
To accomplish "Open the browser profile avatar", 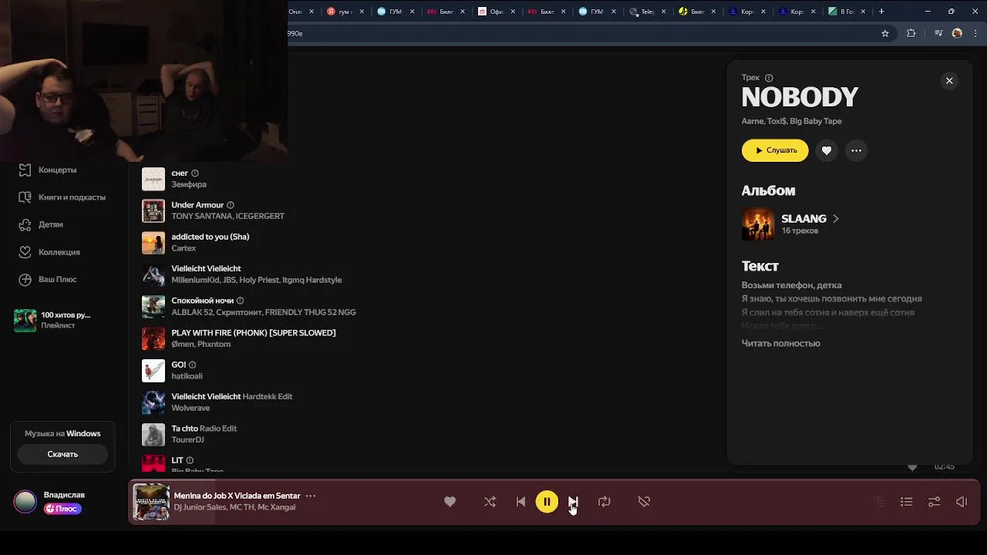I will [x=957, y=33].
